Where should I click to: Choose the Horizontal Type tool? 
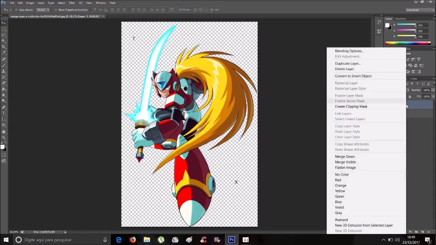coord(4,113)
